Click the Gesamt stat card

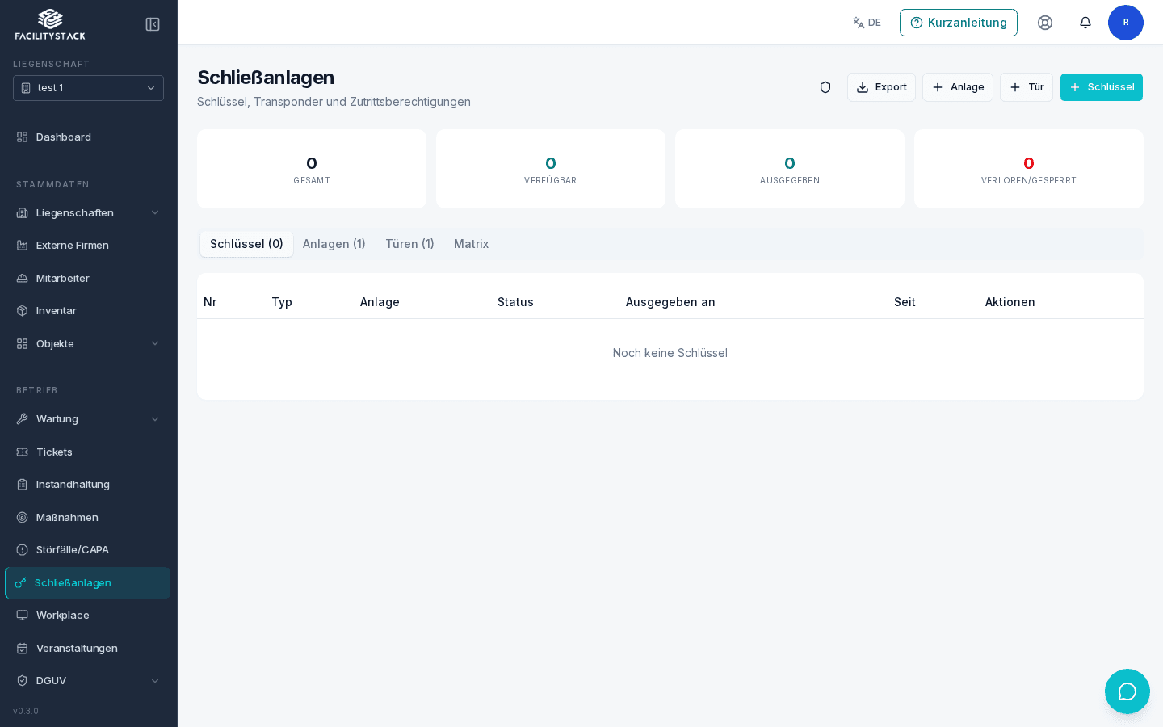click(x=312, y=169)
